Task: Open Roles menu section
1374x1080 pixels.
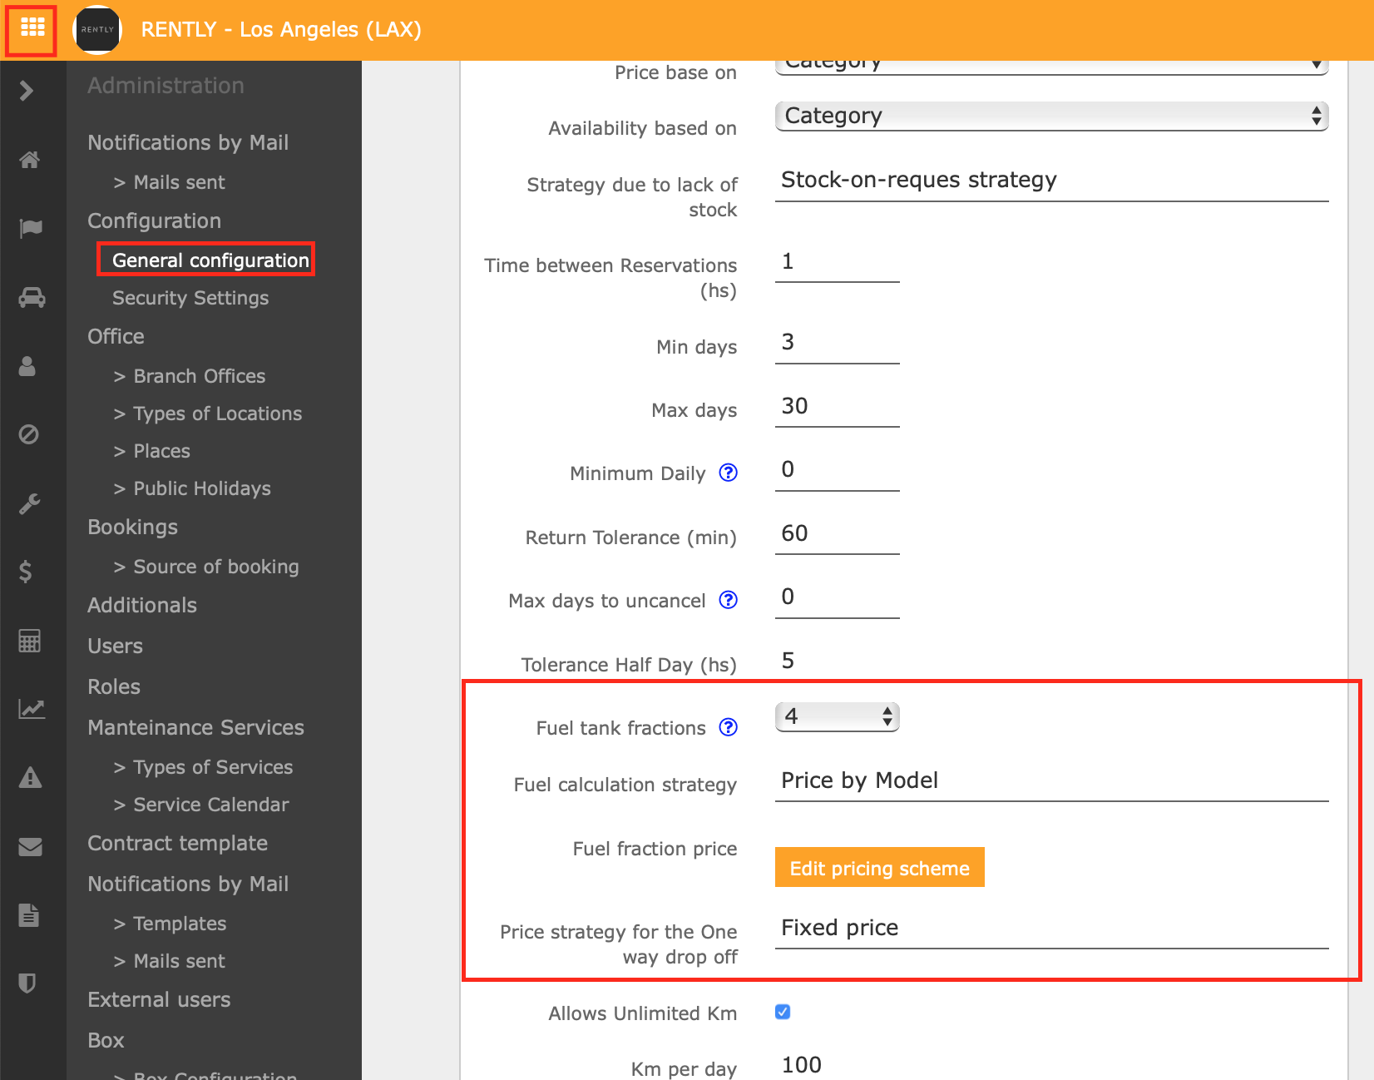Action: (x=114, y=686)
